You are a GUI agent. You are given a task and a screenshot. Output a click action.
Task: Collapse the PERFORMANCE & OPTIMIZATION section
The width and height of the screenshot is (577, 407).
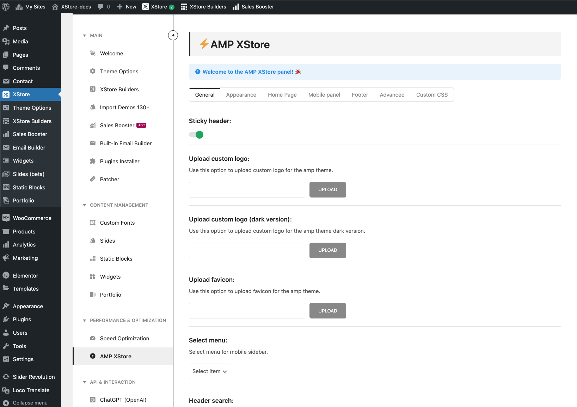coord(85,320)
